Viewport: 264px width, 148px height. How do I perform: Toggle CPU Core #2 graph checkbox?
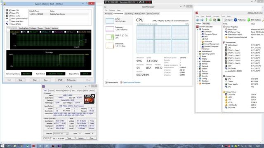point(40,32)
